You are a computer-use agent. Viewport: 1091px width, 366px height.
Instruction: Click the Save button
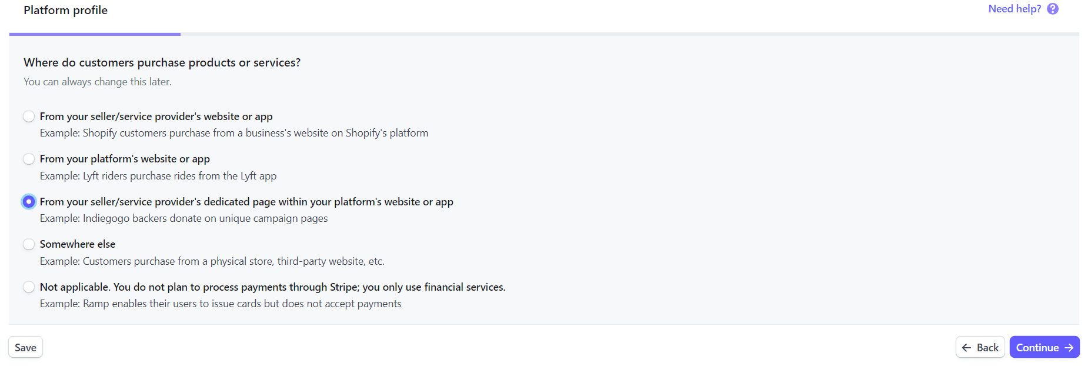(25, 347)
